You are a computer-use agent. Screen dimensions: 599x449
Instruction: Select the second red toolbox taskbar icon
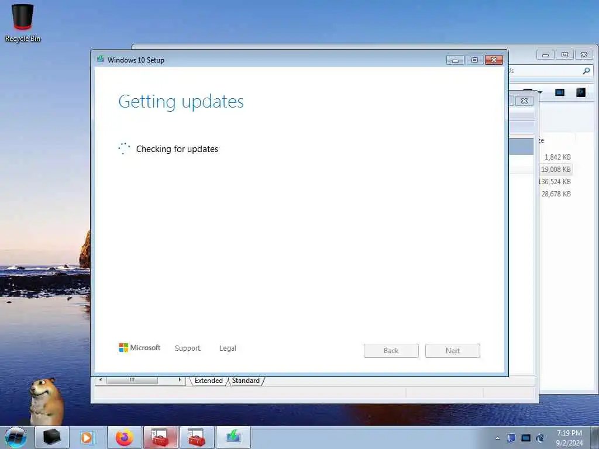(x=197, y=437)
